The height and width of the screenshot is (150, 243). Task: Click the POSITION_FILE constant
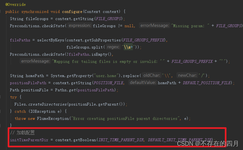[109, 83]
